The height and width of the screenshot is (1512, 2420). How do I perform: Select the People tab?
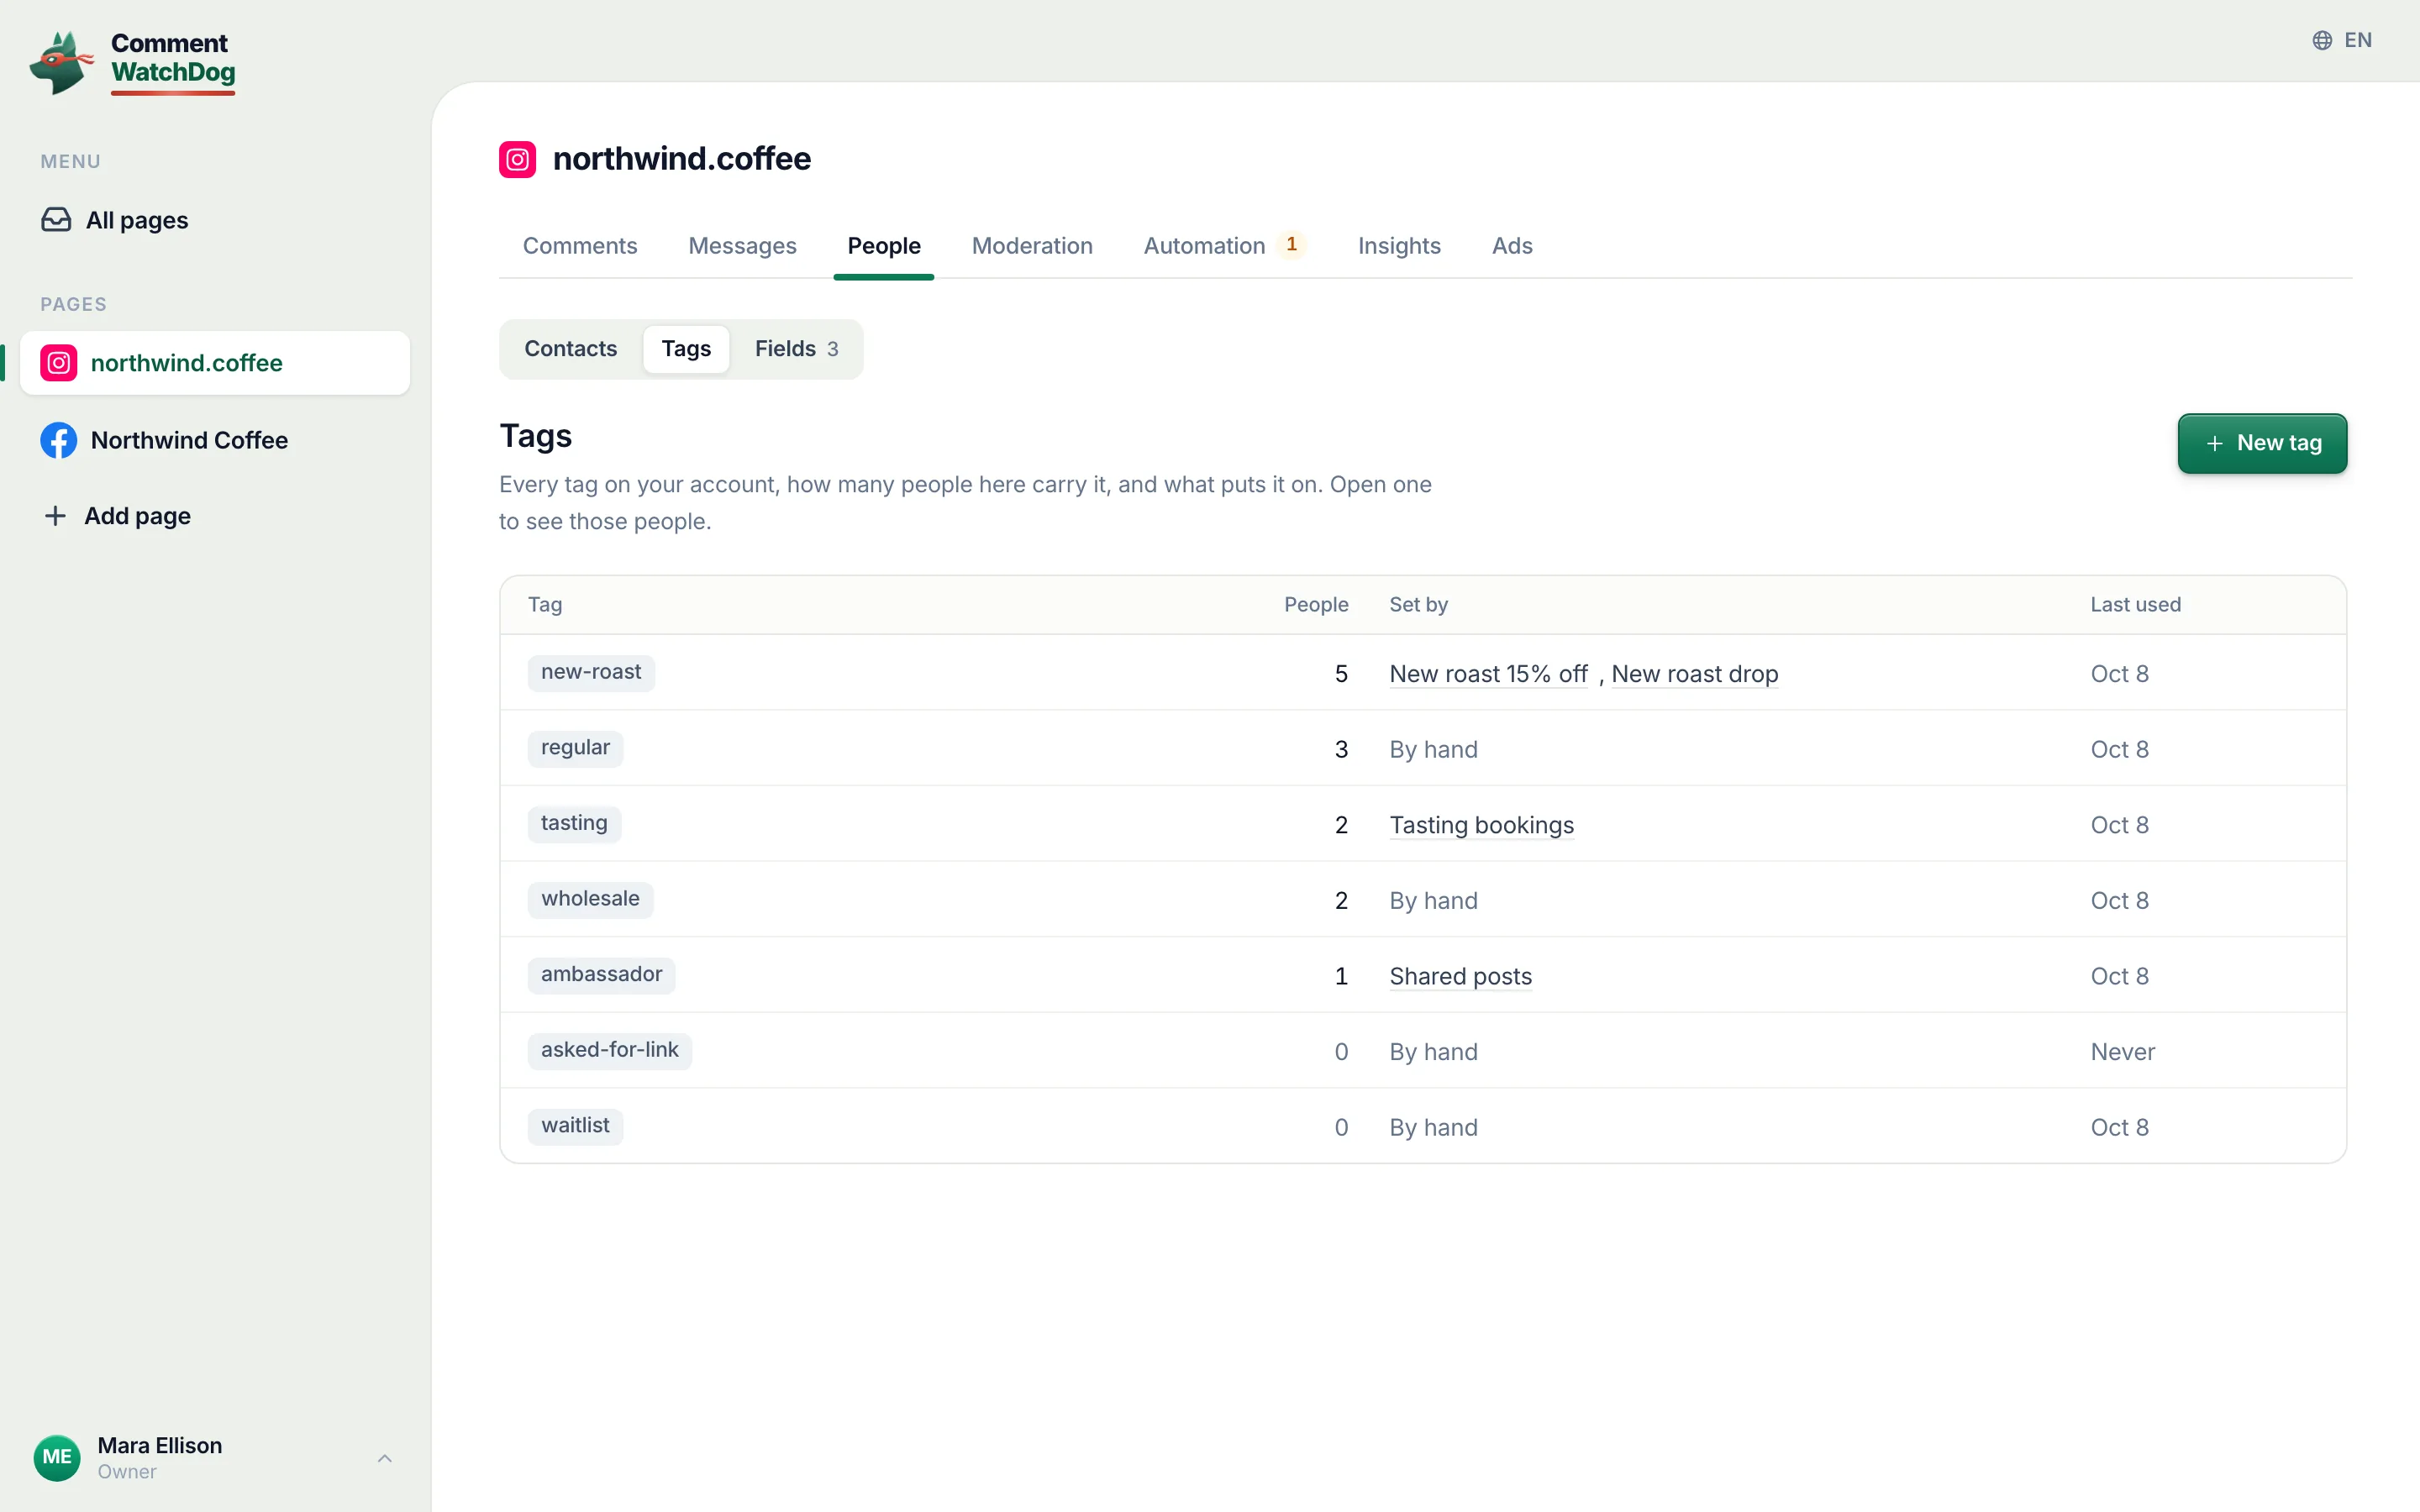pos(884,246)
